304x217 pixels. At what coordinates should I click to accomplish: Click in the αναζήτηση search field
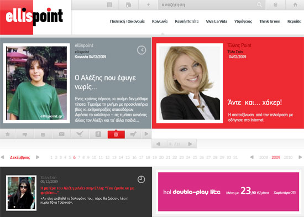[x=207, y=4]
